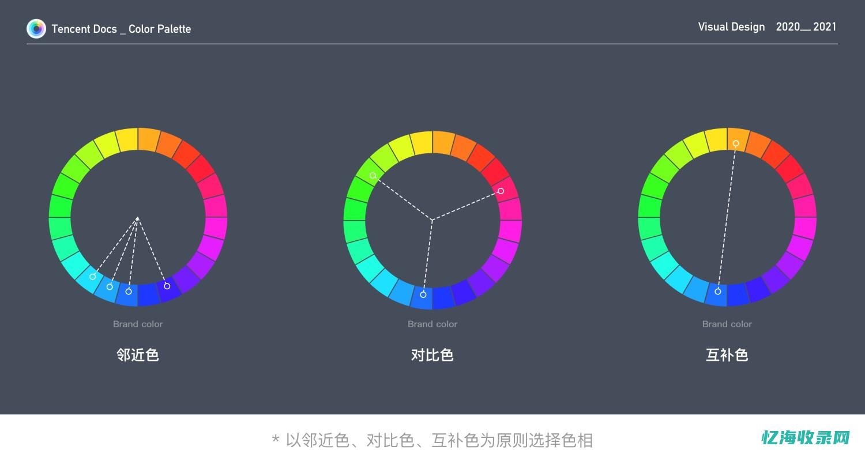The width and height of the screenshot is (865, 450).
Task: Select the pink marker on the 对比色 wheel
Action: [501, 191]
